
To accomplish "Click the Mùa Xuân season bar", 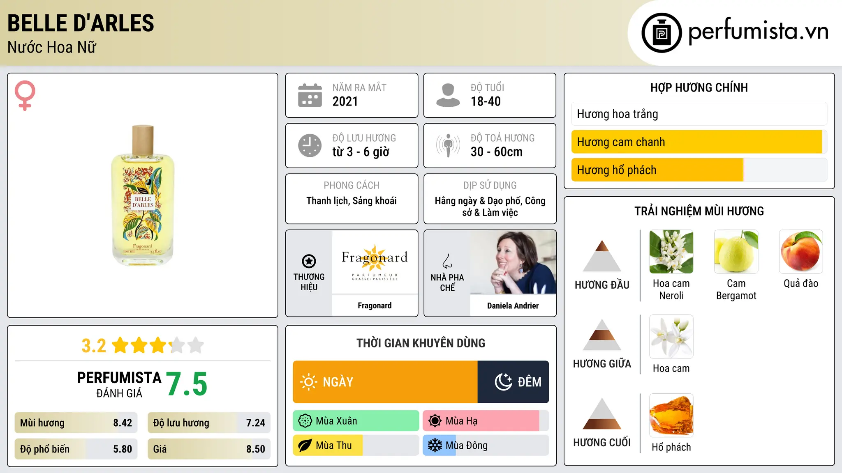I will click(x=356, y=421).
